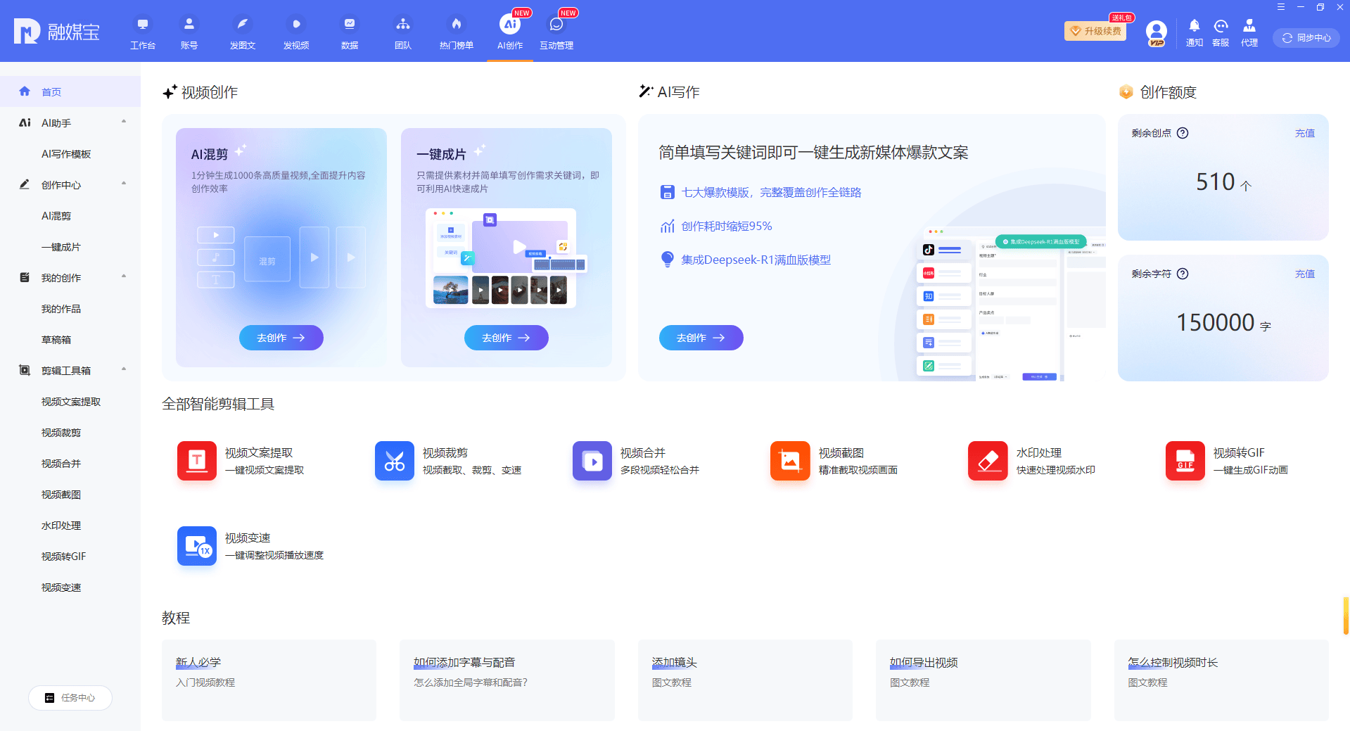Open 我的作品 in the sidebar
The height and width of the screenshot is (731, 1350).
(x=70, y=309)
